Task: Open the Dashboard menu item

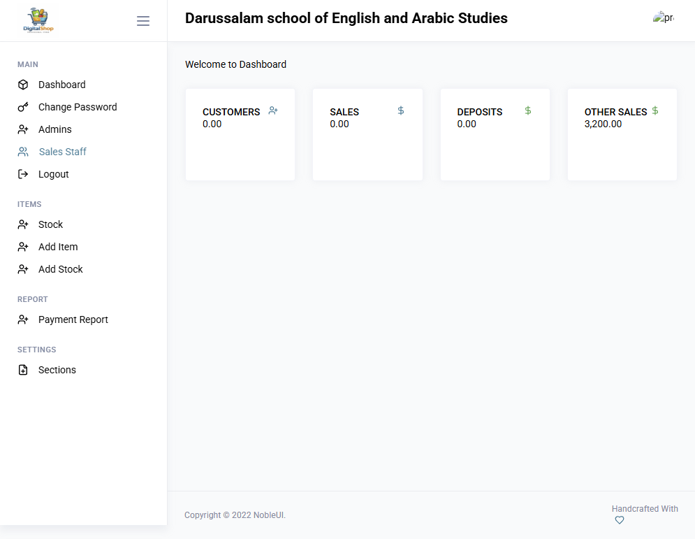Action: click(x=61, y=85)
